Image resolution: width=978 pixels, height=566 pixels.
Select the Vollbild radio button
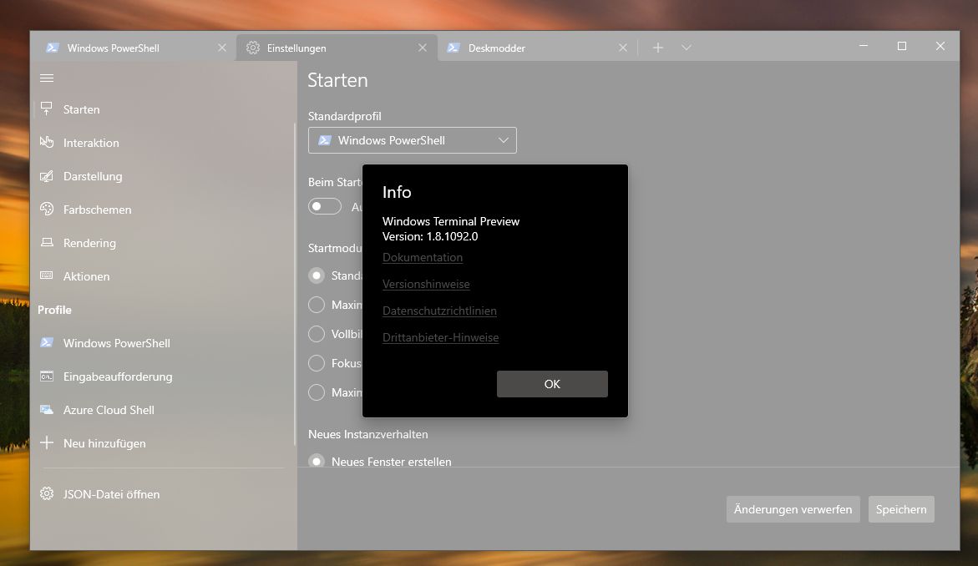click(317, 333)
